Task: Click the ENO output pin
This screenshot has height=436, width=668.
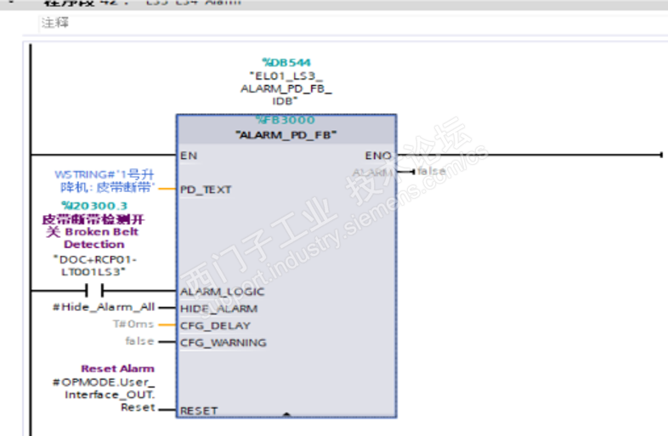Action: click(378, 156)
